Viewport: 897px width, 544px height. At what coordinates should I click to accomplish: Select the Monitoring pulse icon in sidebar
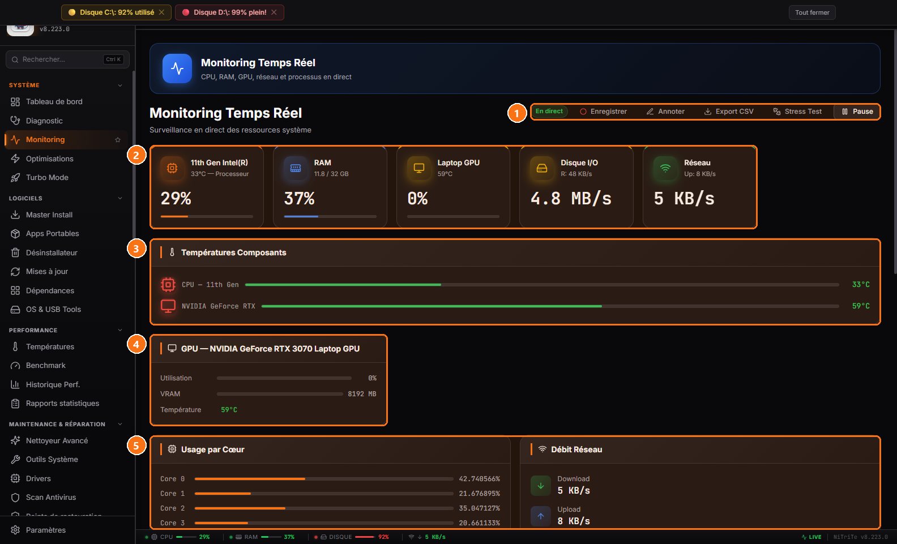click(x=15, y=140)
